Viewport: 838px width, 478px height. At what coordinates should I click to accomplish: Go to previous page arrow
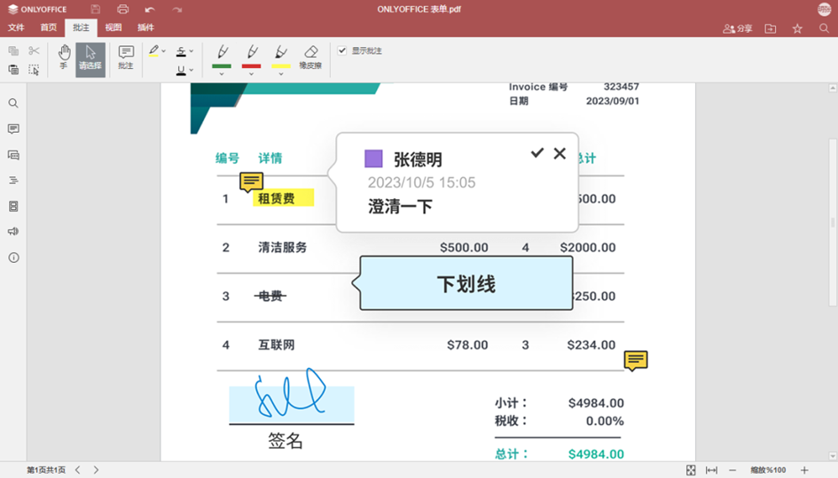coord(78,470)
